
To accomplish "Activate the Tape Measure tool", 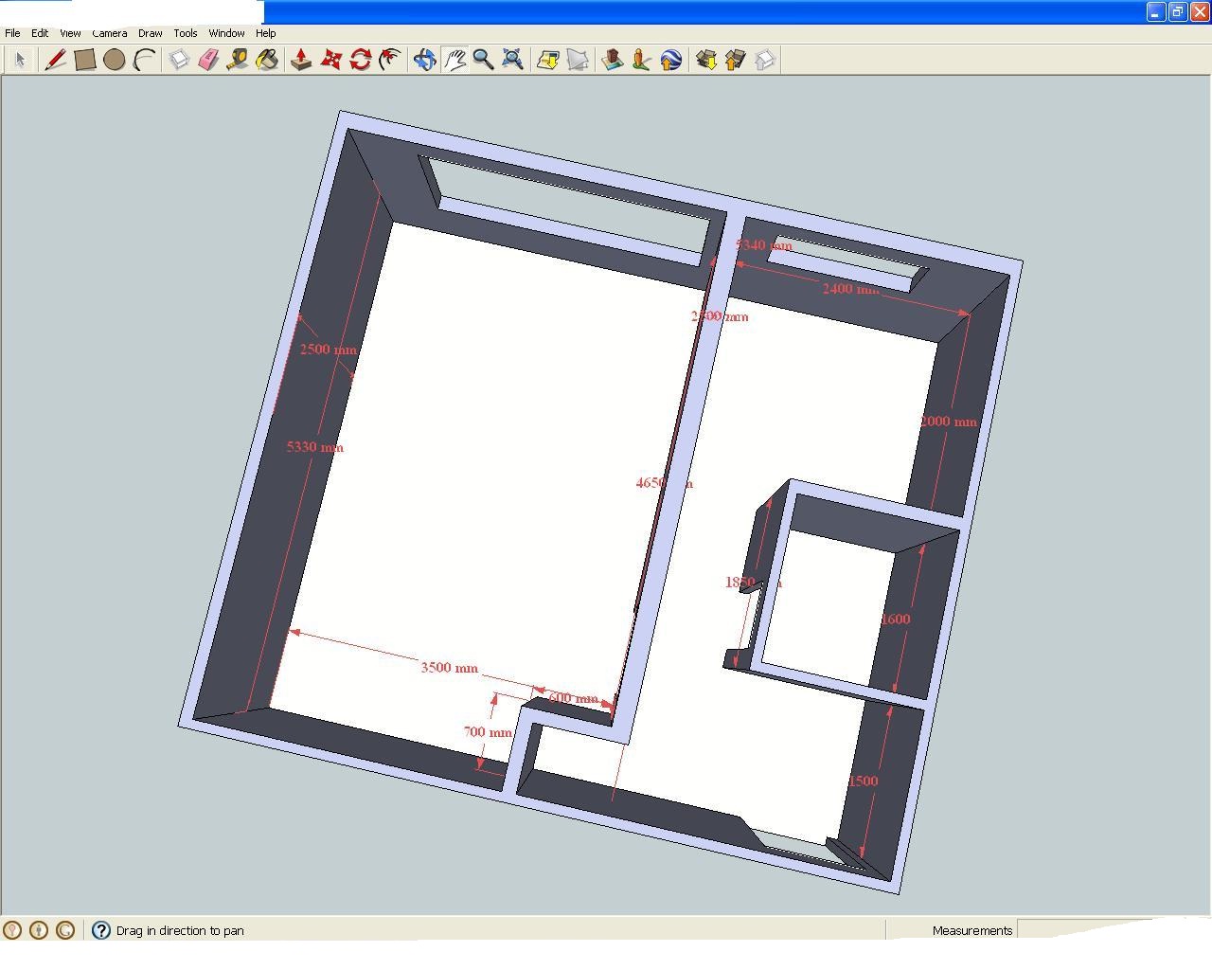I will pyautogui.click(x=238, y=60).
